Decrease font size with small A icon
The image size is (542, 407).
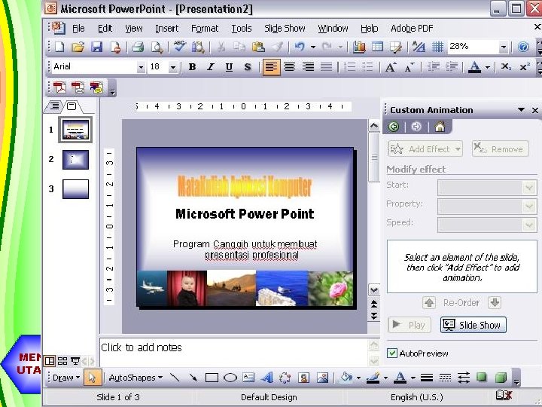pyautogui.click(x=410, y=67)
